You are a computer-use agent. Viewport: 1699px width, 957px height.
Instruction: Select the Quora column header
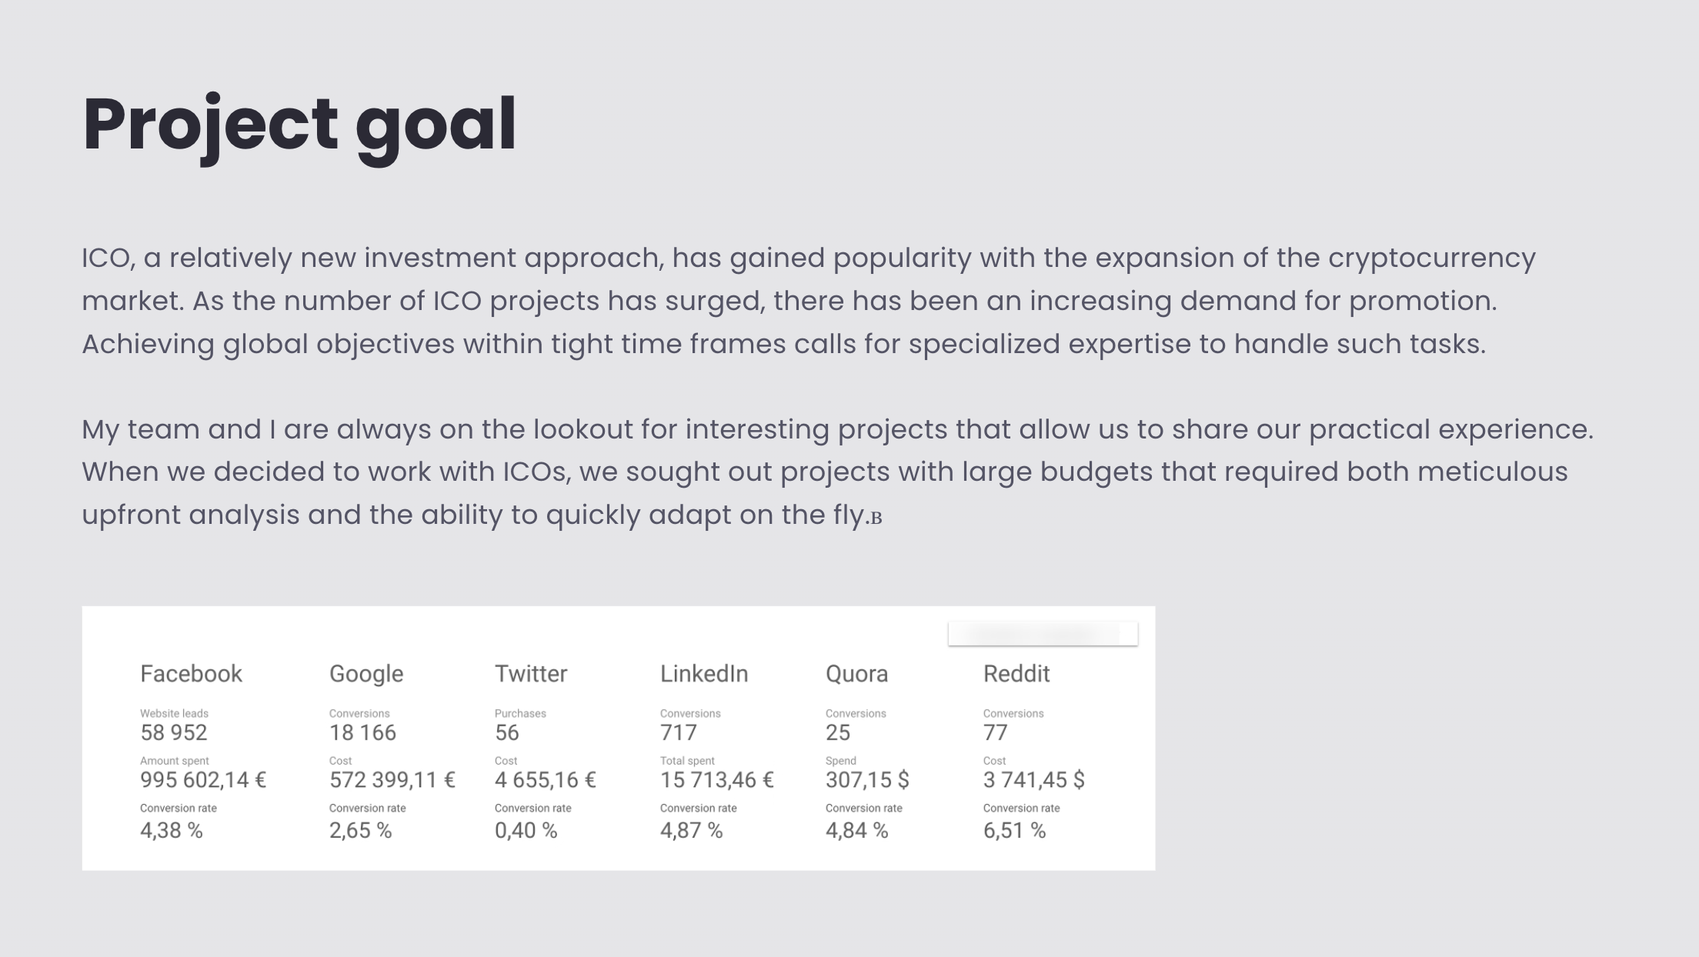tap(856, 675)
